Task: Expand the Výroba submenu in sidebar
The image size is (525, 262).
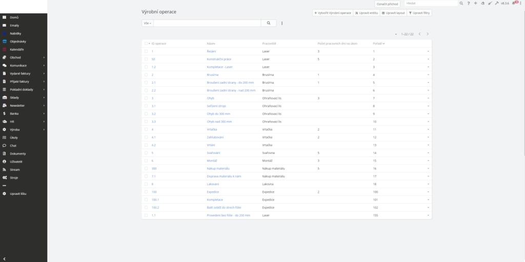Action: [x=44, y=129]
